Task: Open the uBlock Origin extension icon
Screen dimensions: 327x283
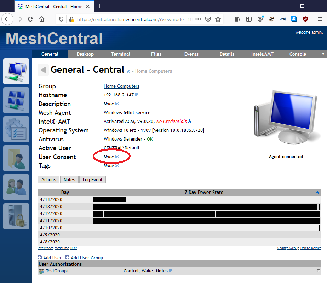Action: click(x=305, y=19)
